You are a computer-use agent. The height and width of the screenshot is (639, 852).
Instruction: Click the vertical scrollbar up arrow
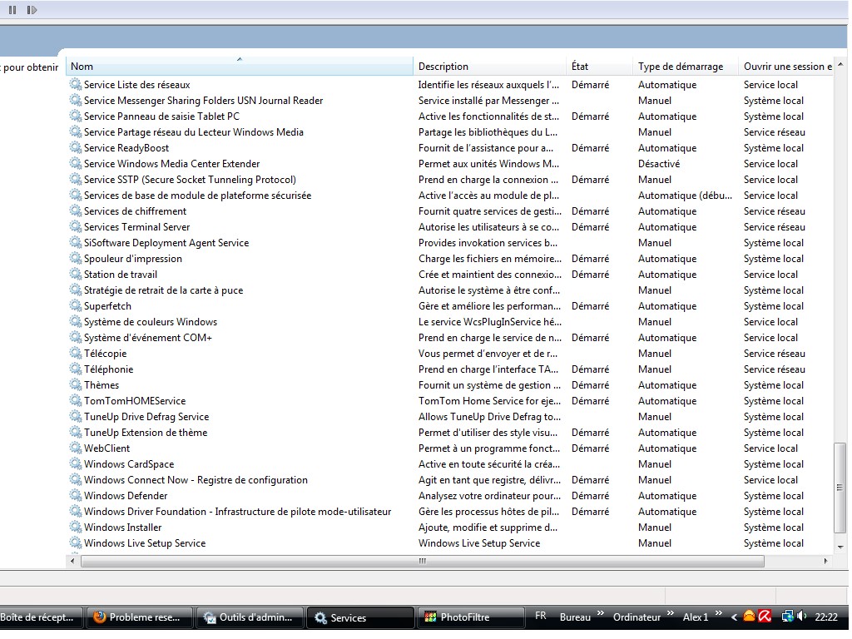pos(840,65)
